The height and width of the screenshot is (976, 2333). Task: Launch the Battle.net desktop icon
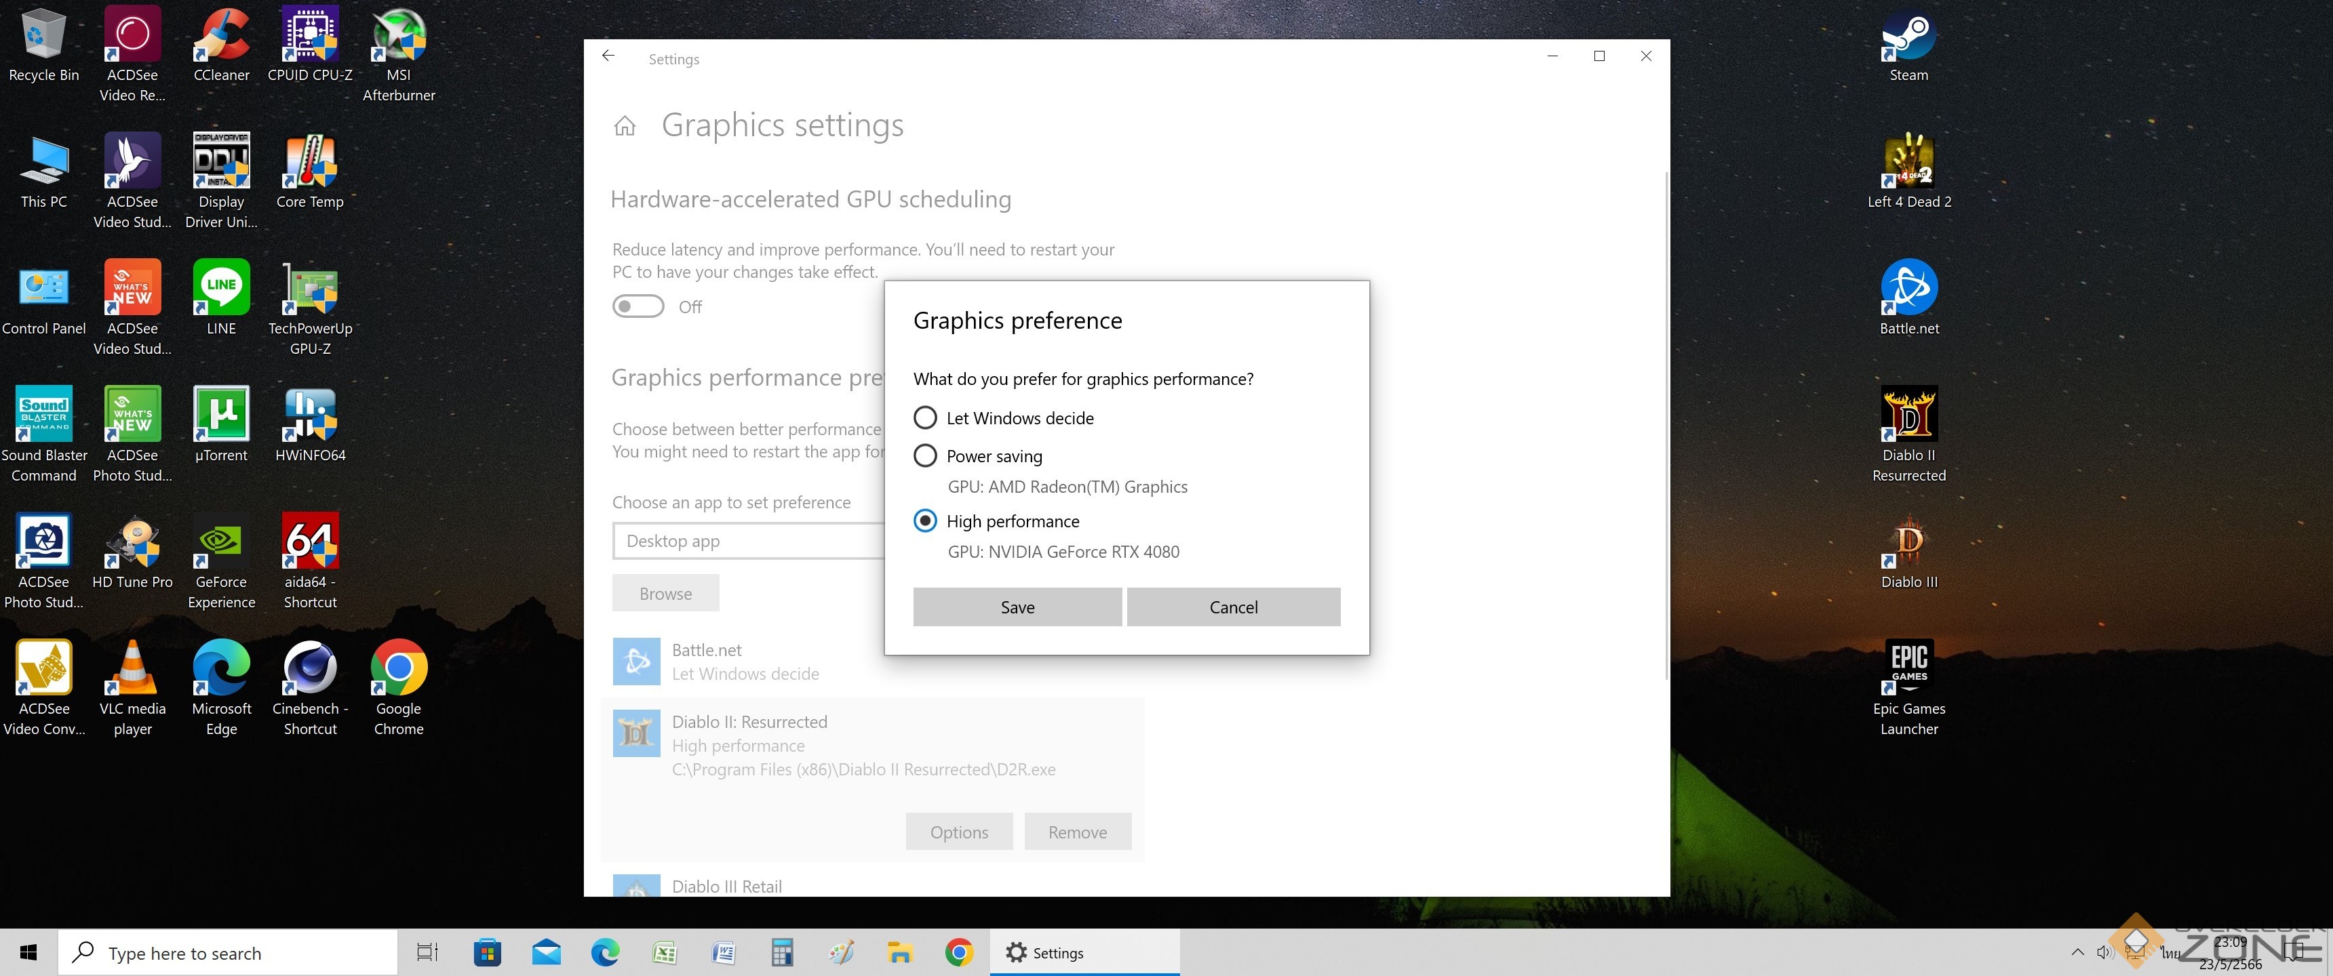[x=1908, y=299]
